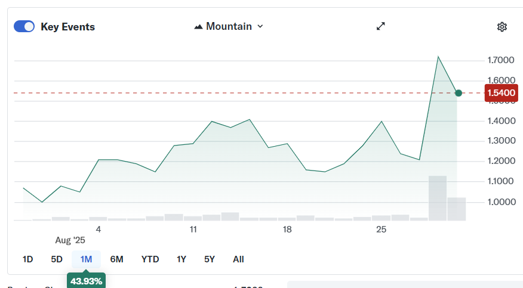Screen dimensions: 523x288
Task: Click the tallest volume bar
Action: tap(438, 198)
